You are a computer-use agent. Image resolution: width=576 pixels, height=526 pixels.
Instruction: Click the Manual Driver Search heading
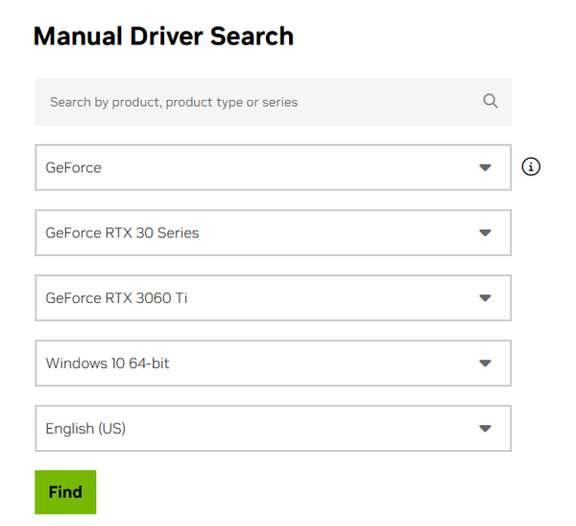(x=163, y=37)
